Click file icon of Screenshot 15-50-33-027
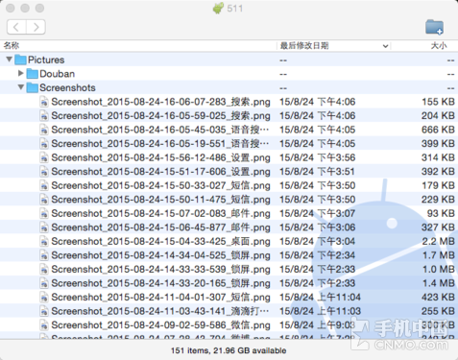The image size is (458, 360). [44, 185]
